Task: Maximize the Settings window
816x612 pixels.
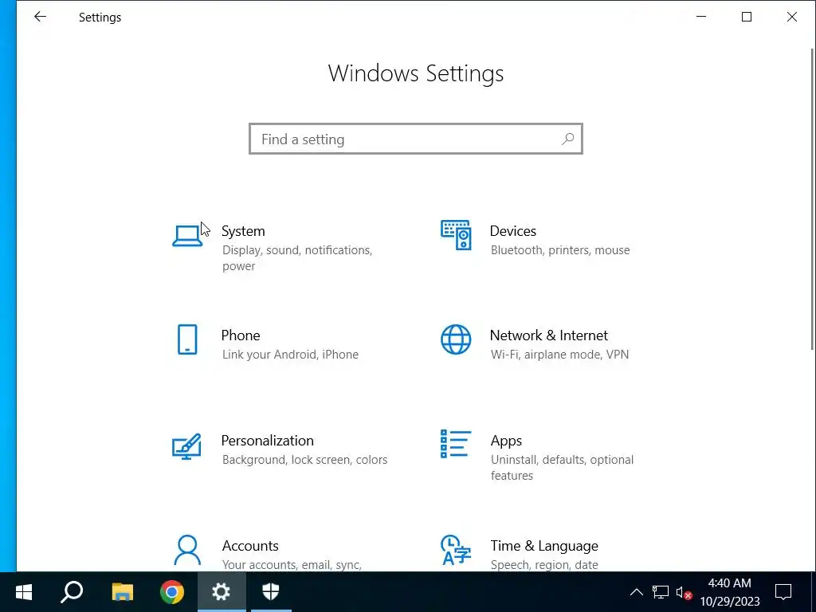Action: 746,17
